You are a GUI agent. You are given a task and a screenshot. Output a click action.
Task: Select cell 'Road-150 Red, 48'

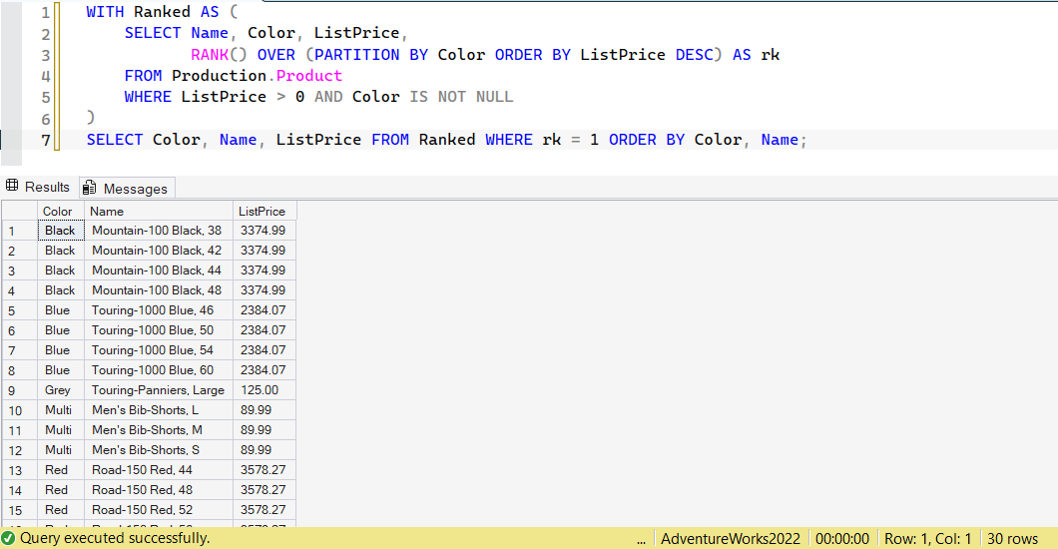159,490
